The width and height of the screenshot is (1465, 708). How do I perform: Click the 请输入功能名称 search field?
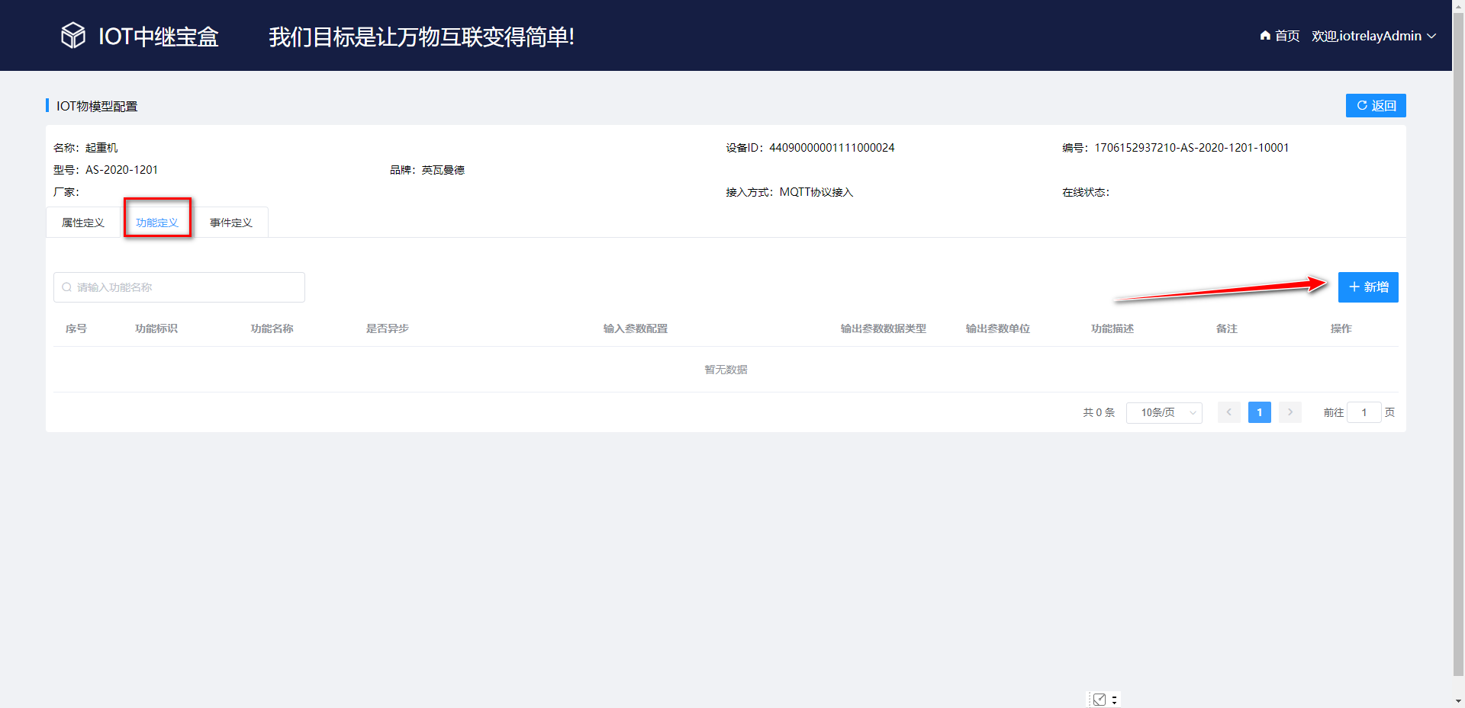click(179, 287)
